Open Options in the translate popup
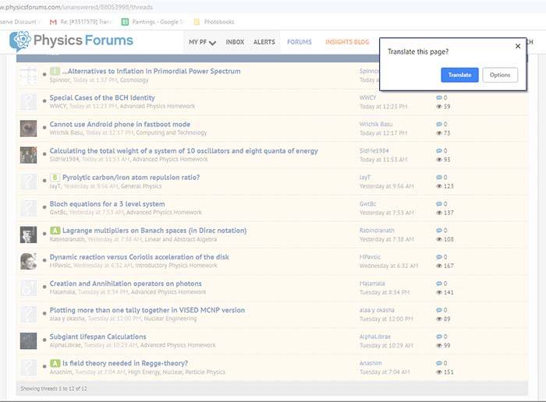Screen dimensions: 546x402 tap(500, 75)
